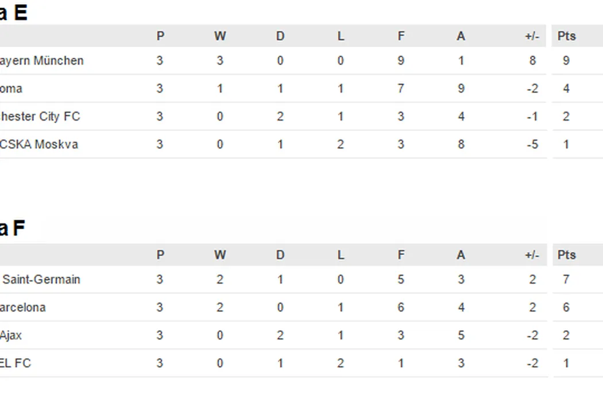Select the D column header in Group F
Screen dimensions: 603x402
point(280,255)
